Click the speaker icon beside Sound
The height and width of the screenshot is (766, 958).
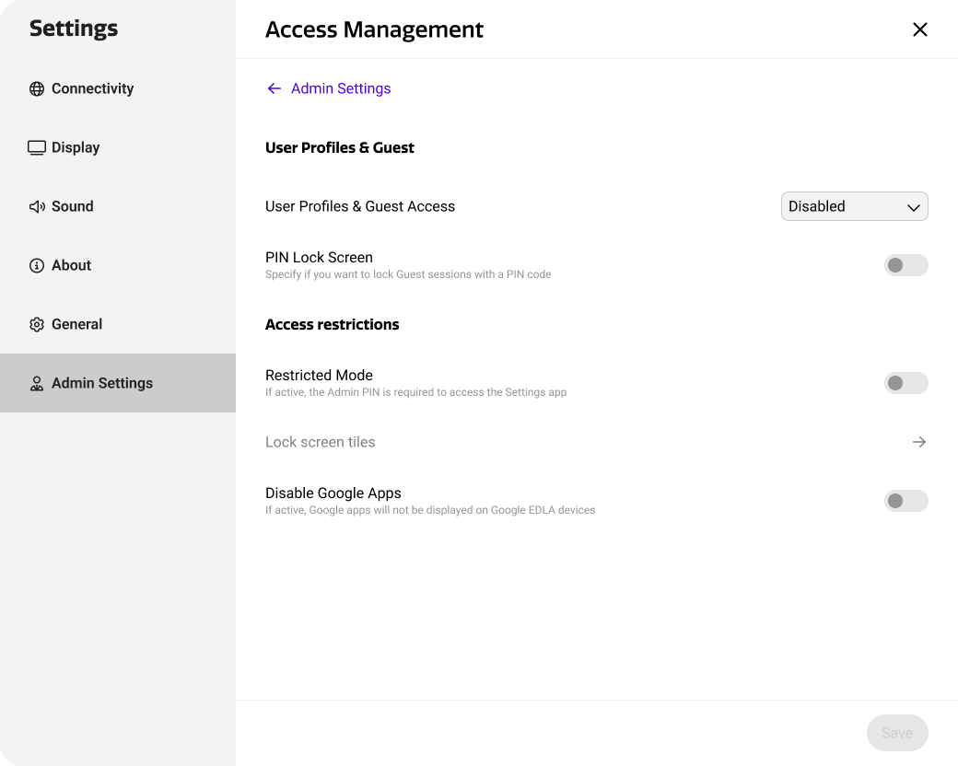pos(37,207)
